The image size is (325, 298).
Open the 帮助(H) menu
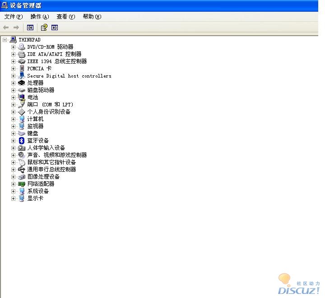tap(92, 17)
